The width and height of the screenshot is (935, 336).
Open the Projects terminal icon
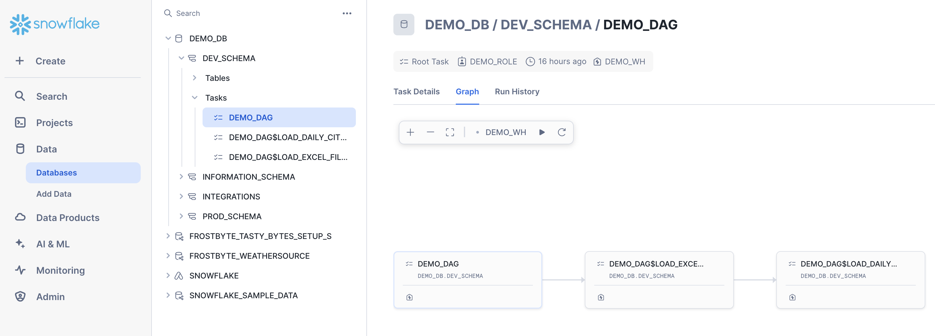click(x=20, y=123)
